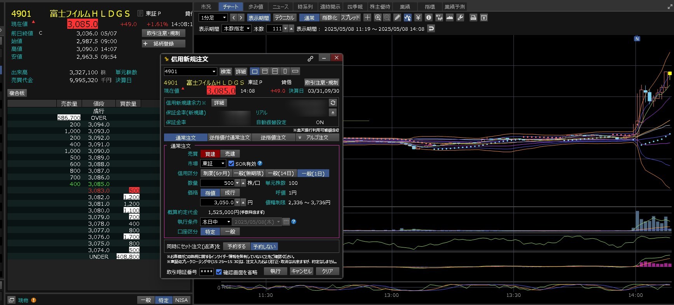This screenshot has width=674, height=305.
Task: Click the 執行 execute button
Action: tap(276, 271)
